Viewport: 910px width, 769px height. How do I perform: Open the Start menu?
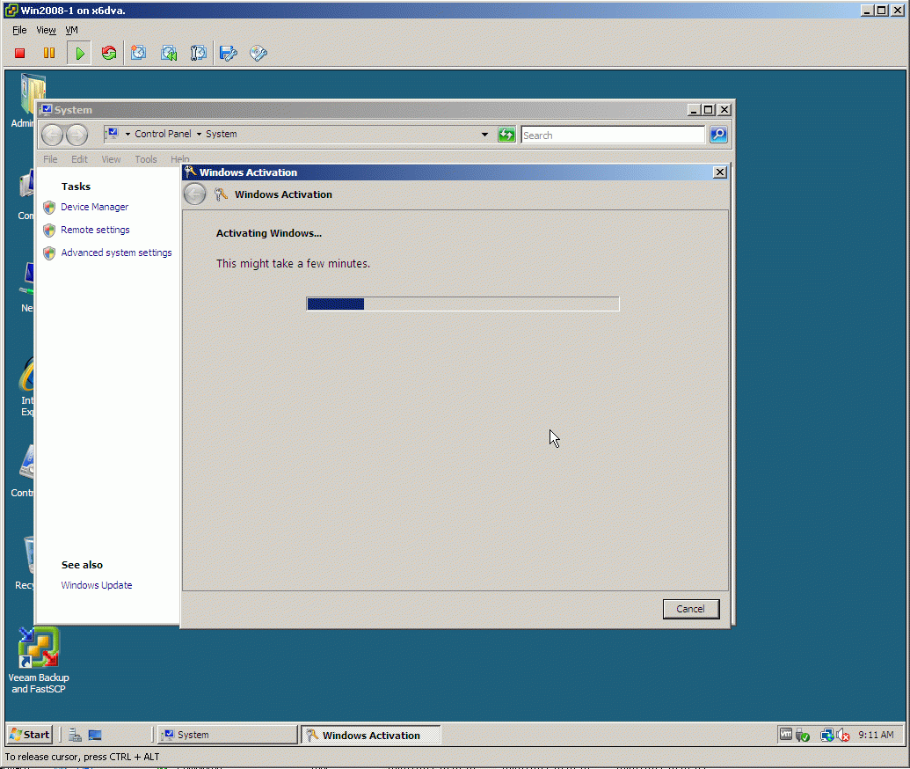click(30, 735)
